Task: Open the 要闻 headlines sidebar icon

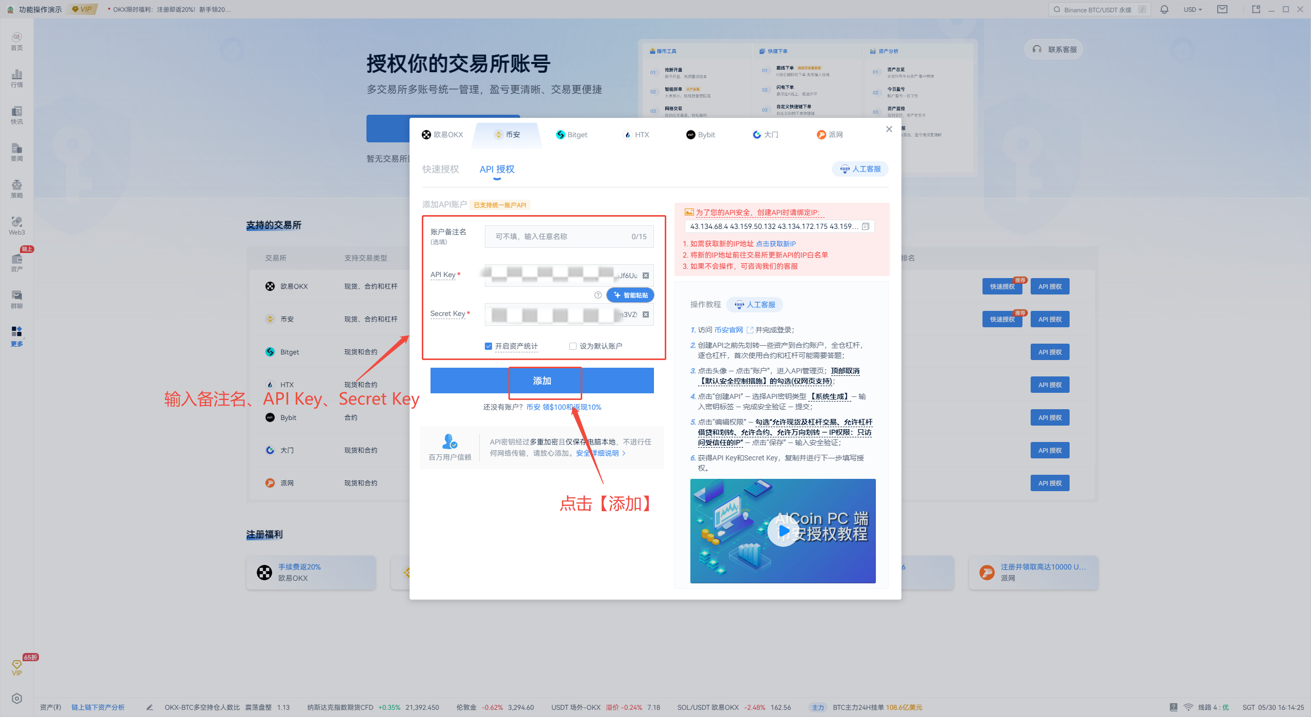Action: click(17, 152)
